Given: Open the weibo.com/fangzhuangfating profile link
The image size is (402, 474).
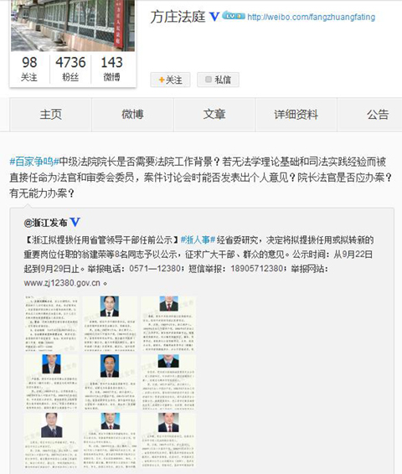Looking at the screenshot, I should pyautogui.click(x=311, y=17).
